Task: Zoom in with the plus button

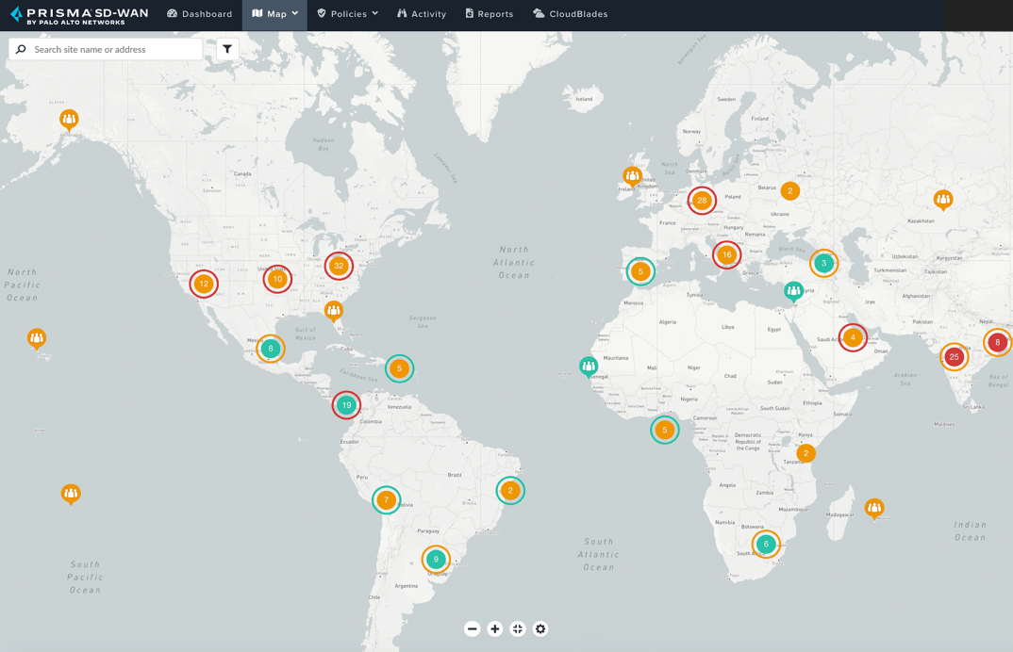Action: [495, 628]
